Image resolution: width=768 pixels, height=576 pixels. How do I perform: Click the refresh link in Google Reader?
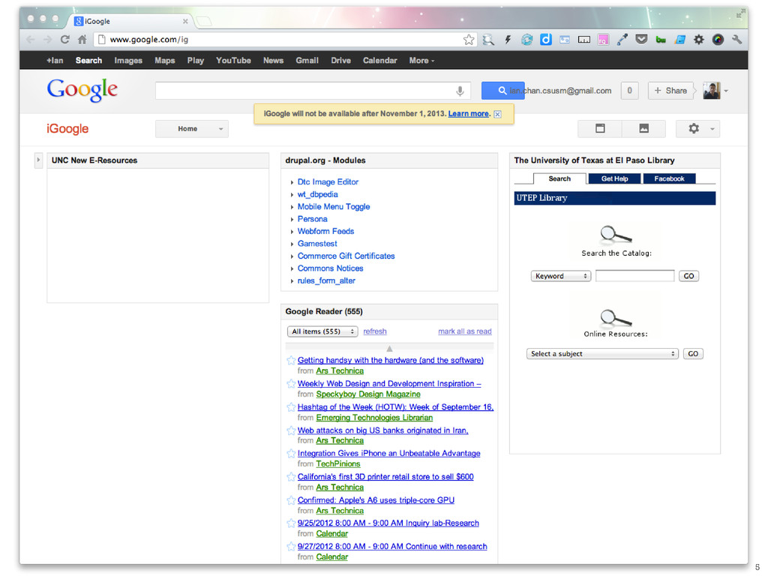375,331
